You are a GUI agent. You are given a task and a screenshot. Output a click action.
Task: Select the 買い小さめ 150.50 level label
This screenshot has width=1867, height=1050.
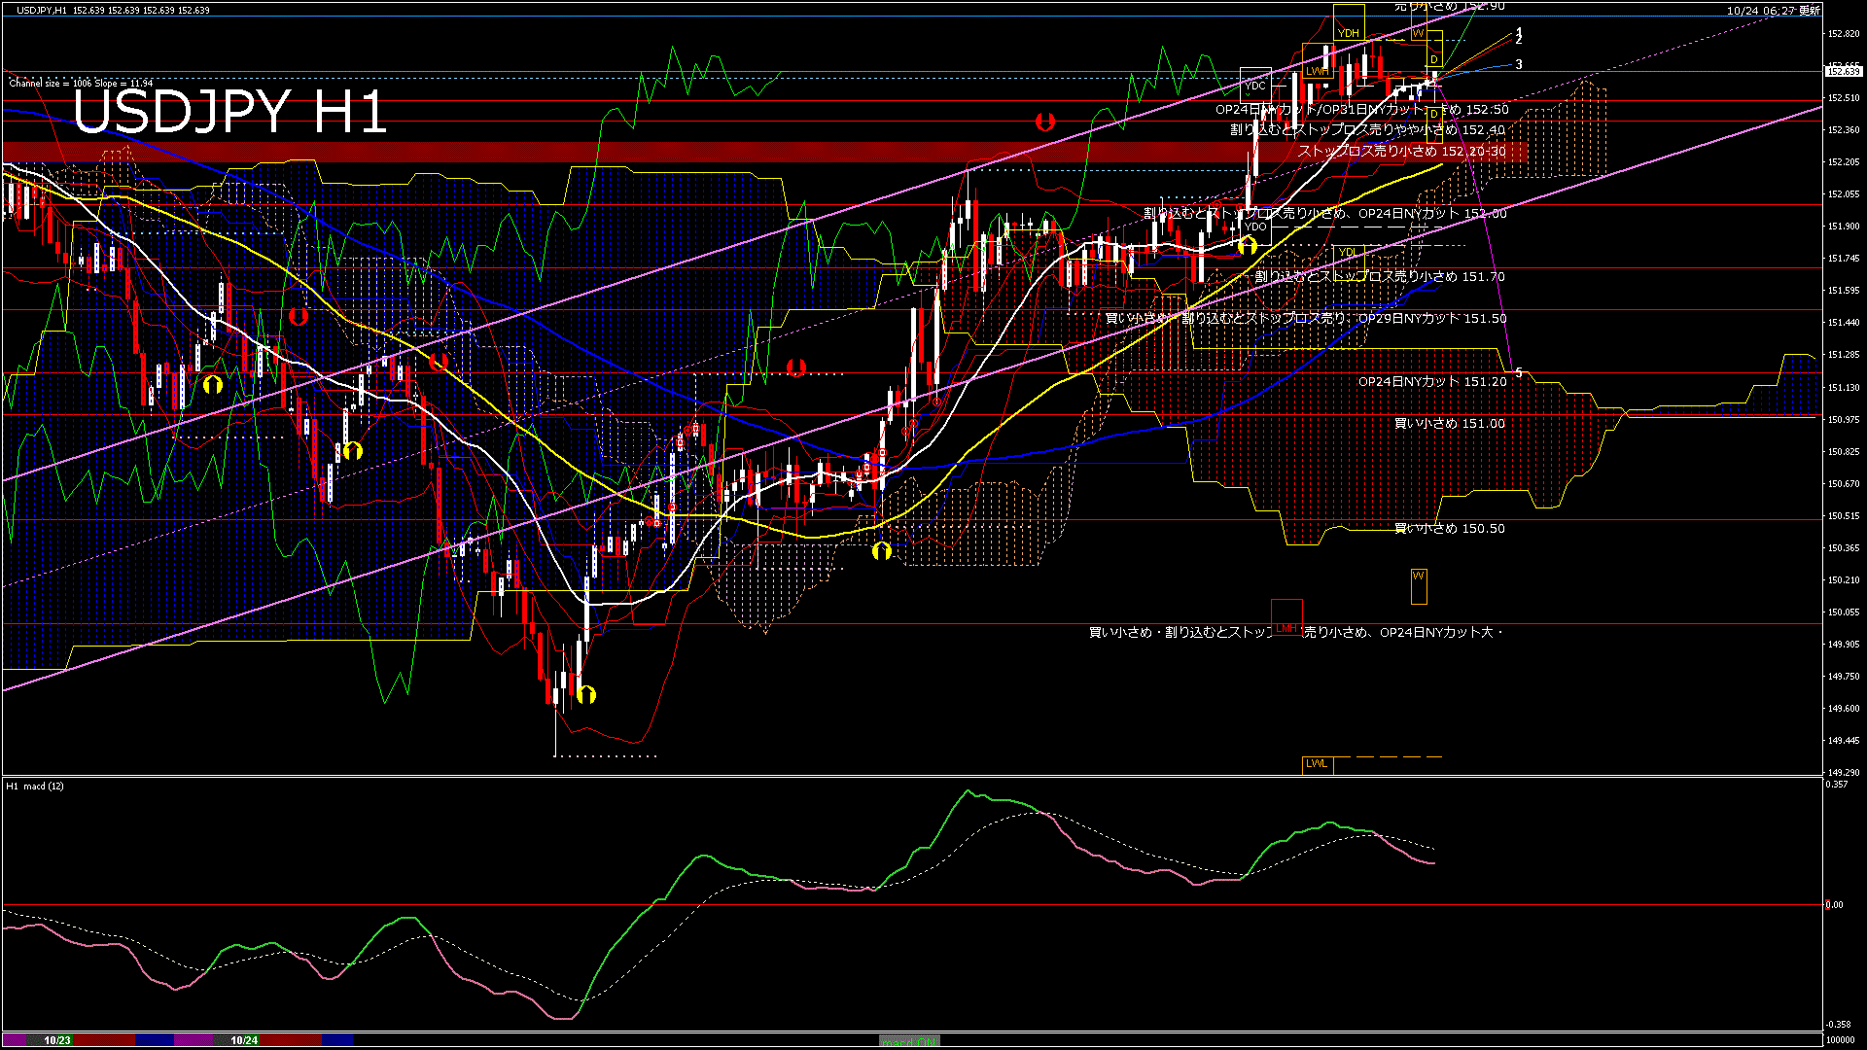(1449, 528)
